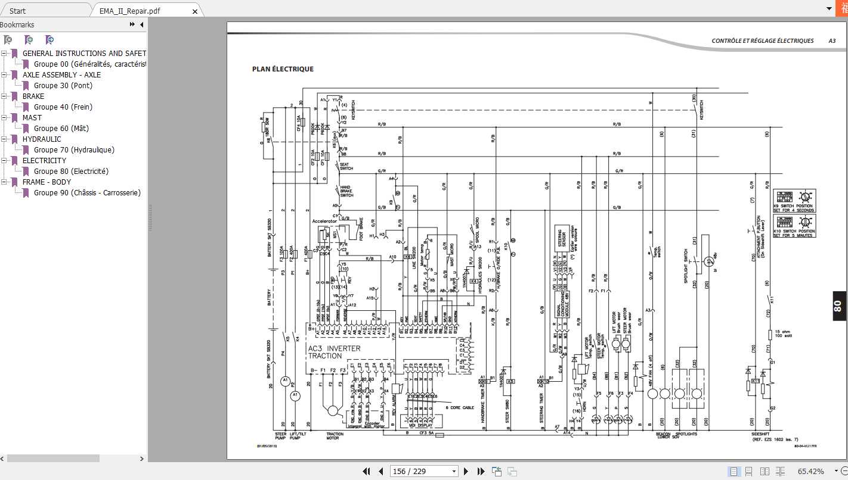
Task: Collapse the Bookmarks panel with the arrow
Action: [x=141, y=24]
